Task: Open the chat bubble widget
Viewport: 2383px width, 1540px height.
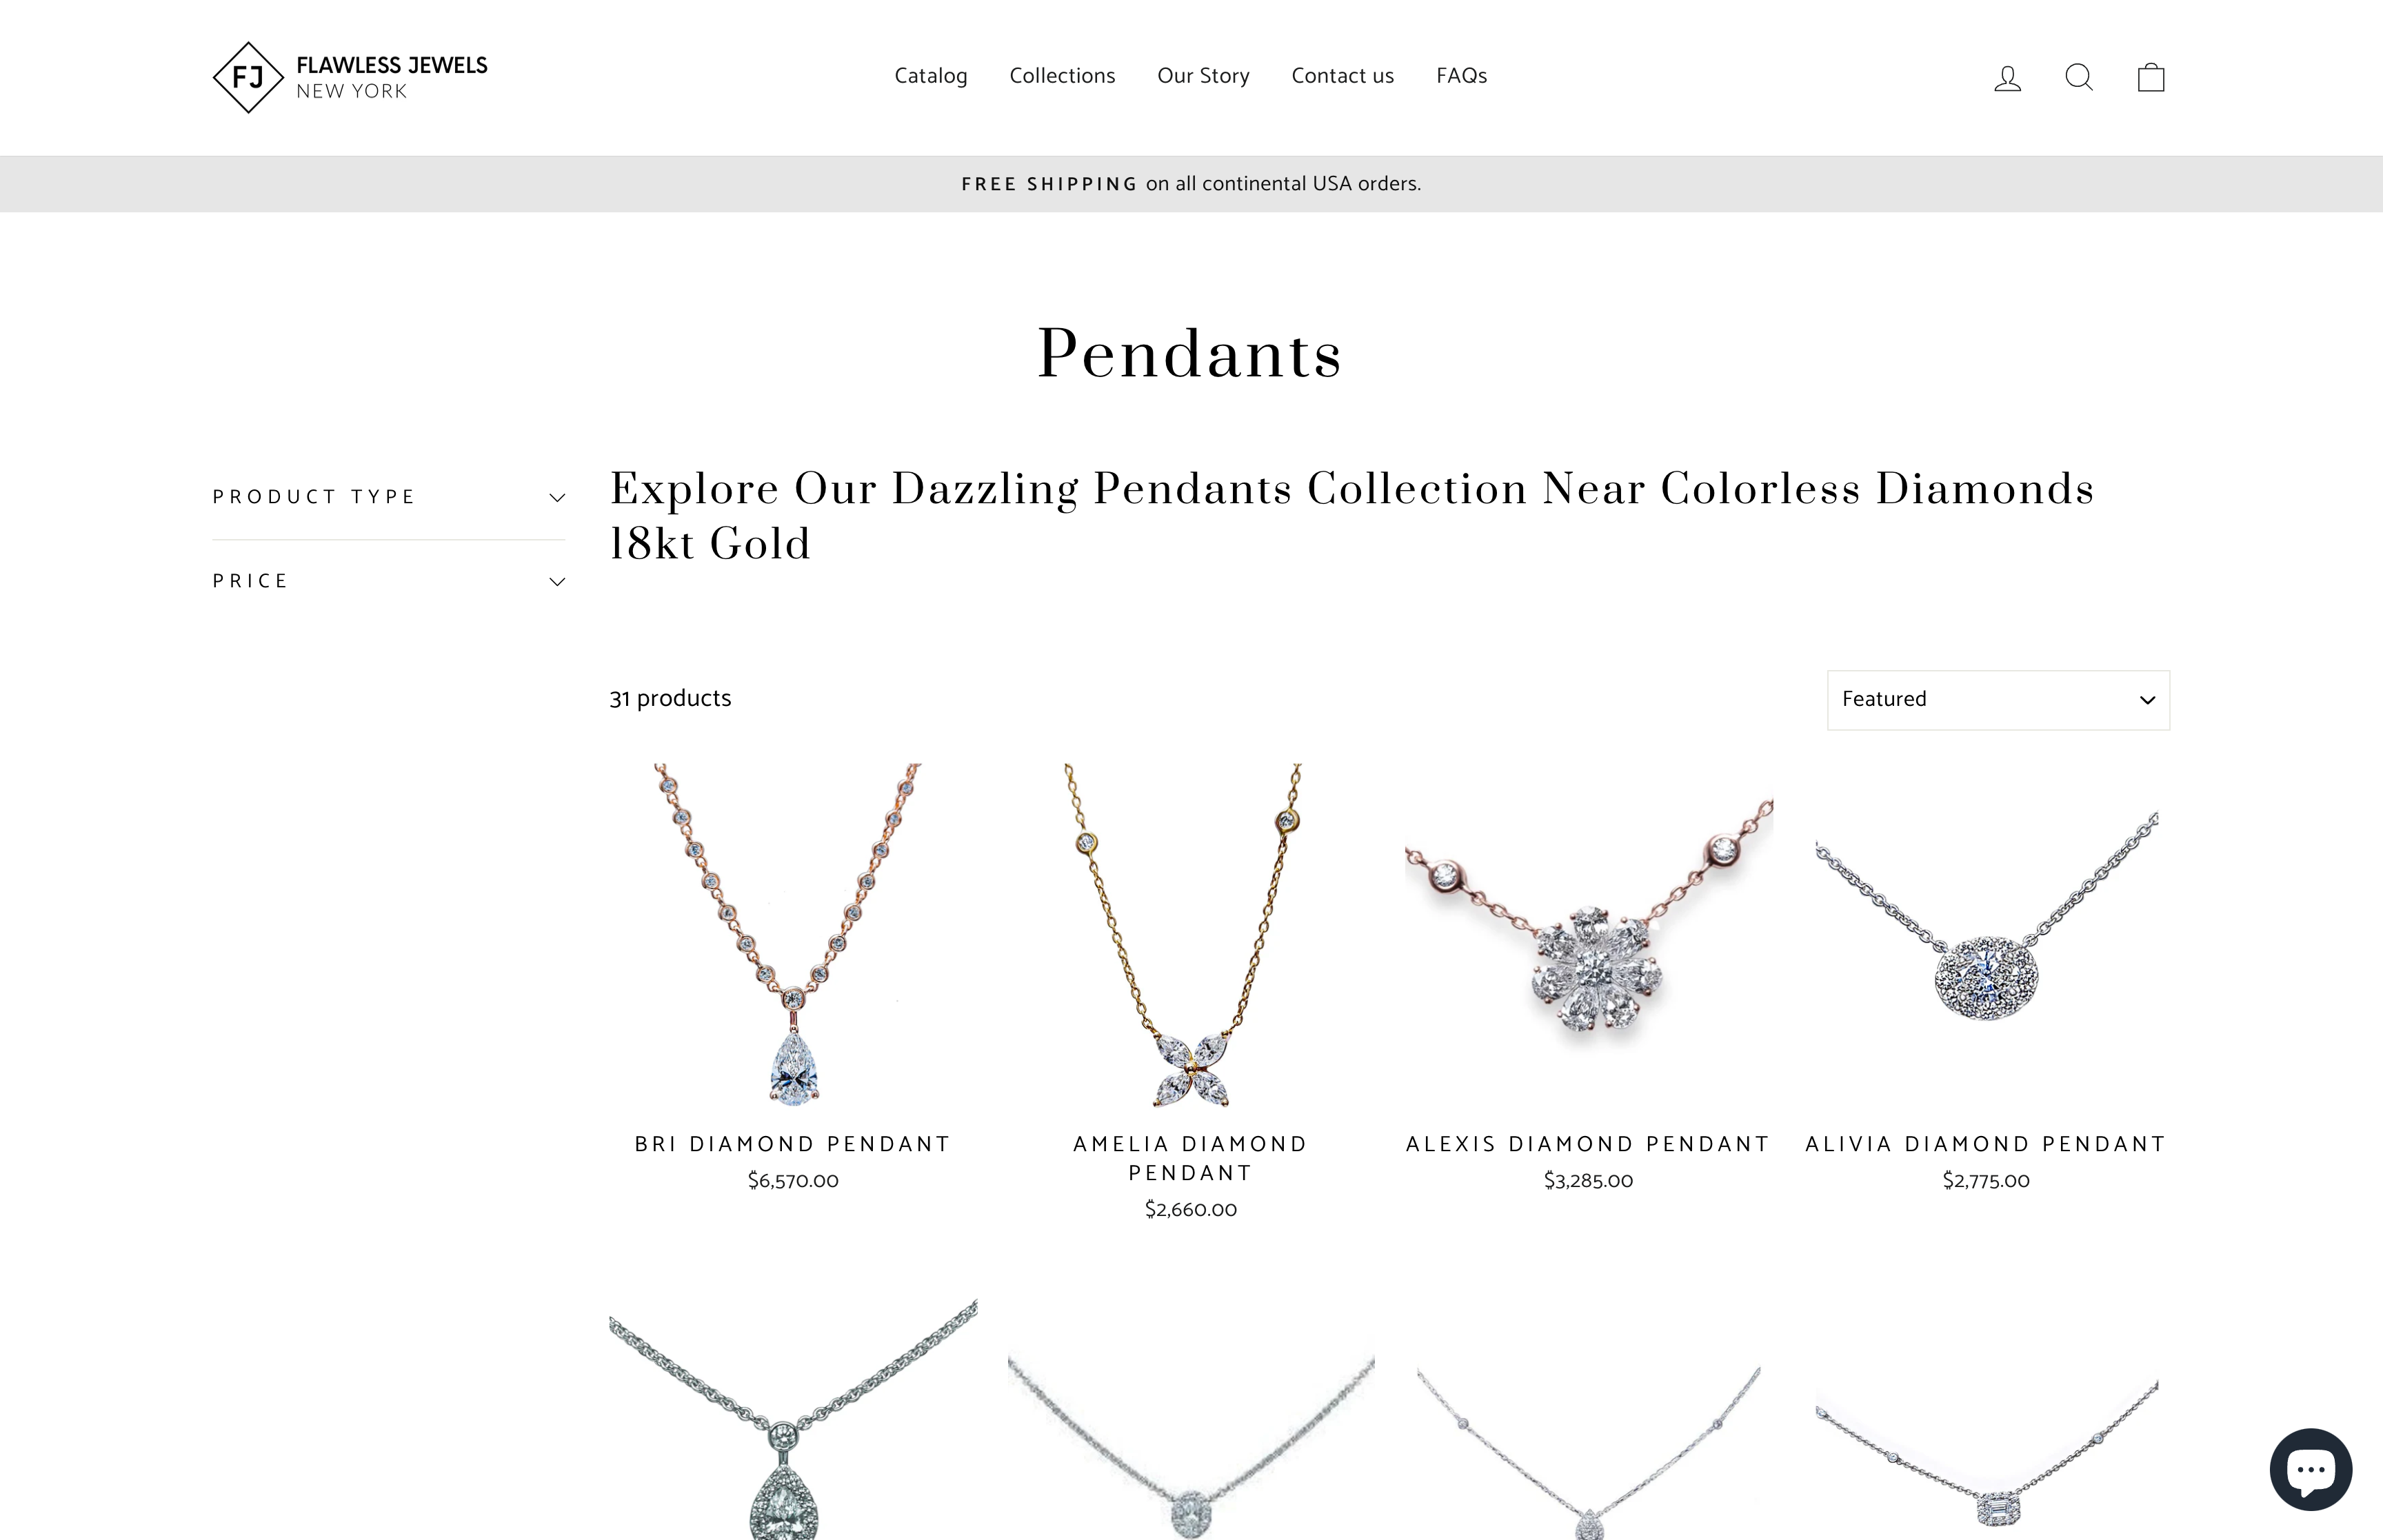Action: point(2311,1469)
